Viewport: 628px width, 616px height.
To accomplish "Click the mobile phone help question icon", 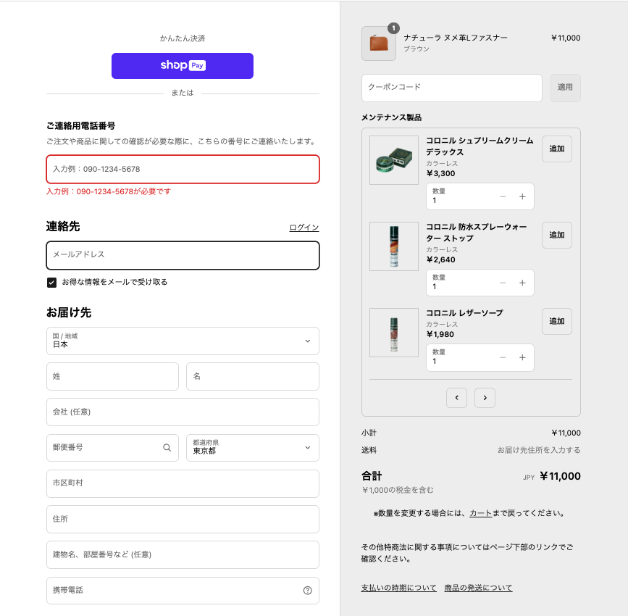I will coord(307,591).
